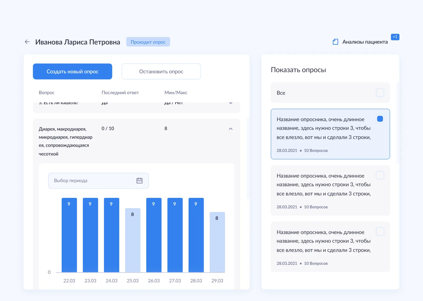The height and width of the screenshot is (301, 423).
Task: Click 'Последний ответ' column header
Action: point(120,93)
